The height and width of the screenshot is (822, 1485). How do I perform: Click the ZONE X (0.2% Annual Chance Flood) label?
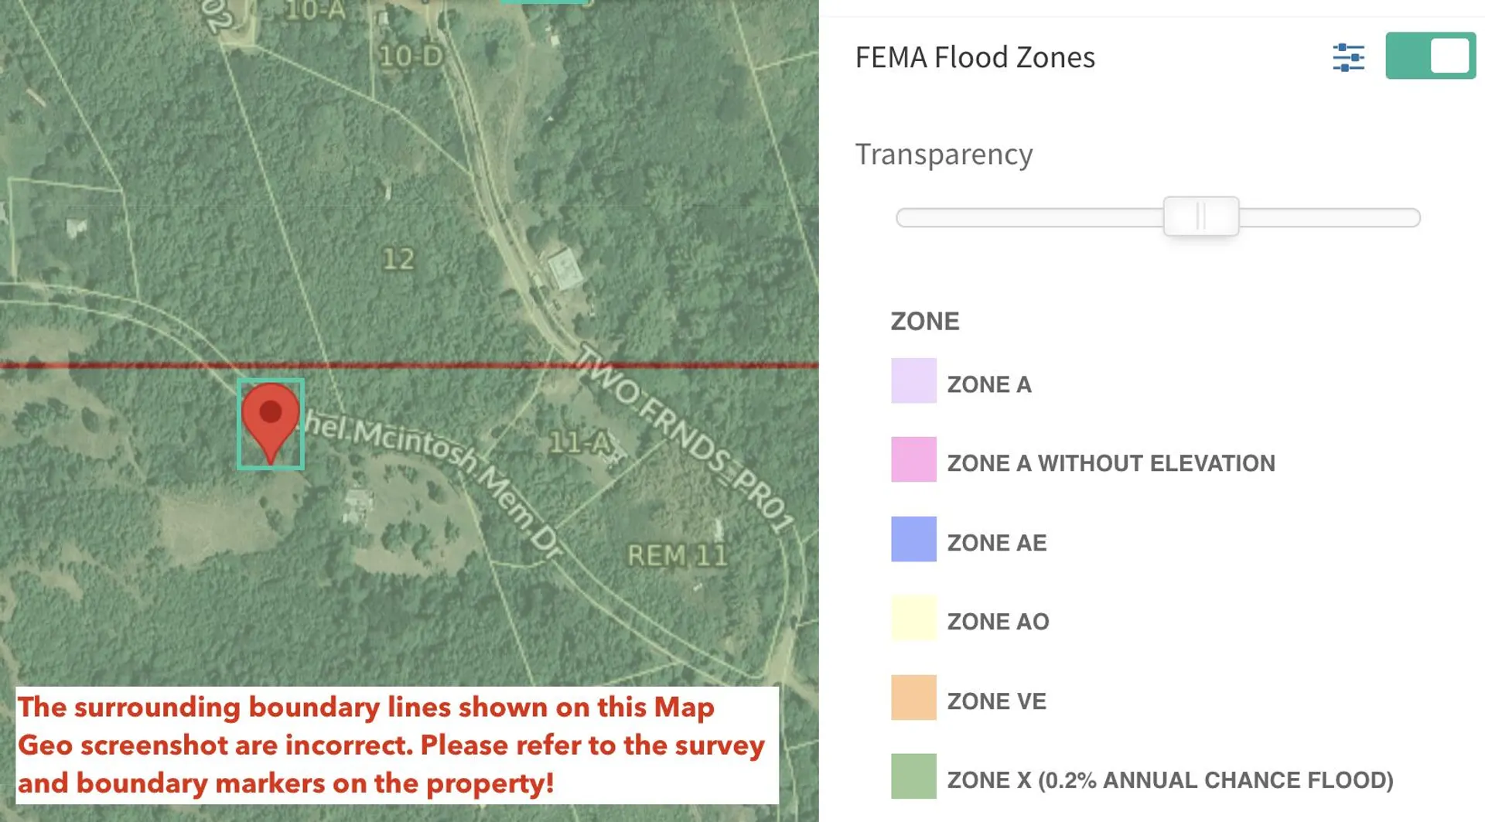pyautogui.click(x=1169, y=780)
